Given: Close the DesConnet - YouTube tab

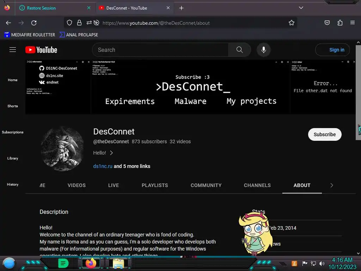Looking at the screenshot, I should [168, 8].
